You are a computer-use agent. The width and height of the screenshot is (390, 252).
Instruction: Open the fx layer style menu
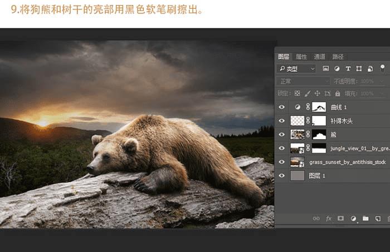coord(329,219)
